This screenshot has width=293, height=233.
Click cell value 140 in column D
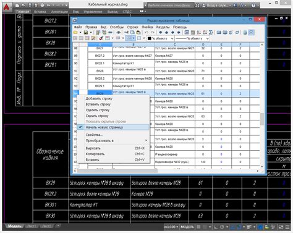[x=203, y=162]
